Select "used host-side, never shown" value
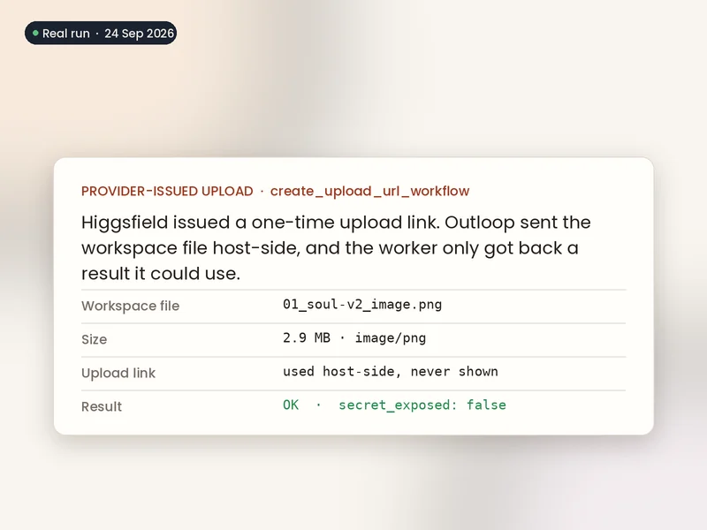This screenshot has width=707, height=530. click(391, 371)
